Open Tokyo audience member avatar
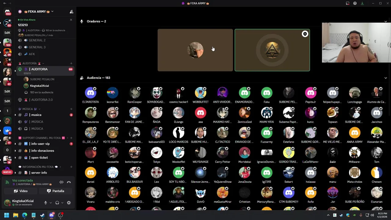 [156, 152]
